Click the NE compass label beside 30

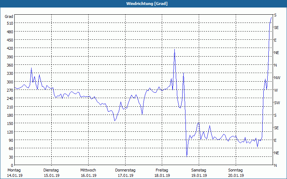coord(277,153)
